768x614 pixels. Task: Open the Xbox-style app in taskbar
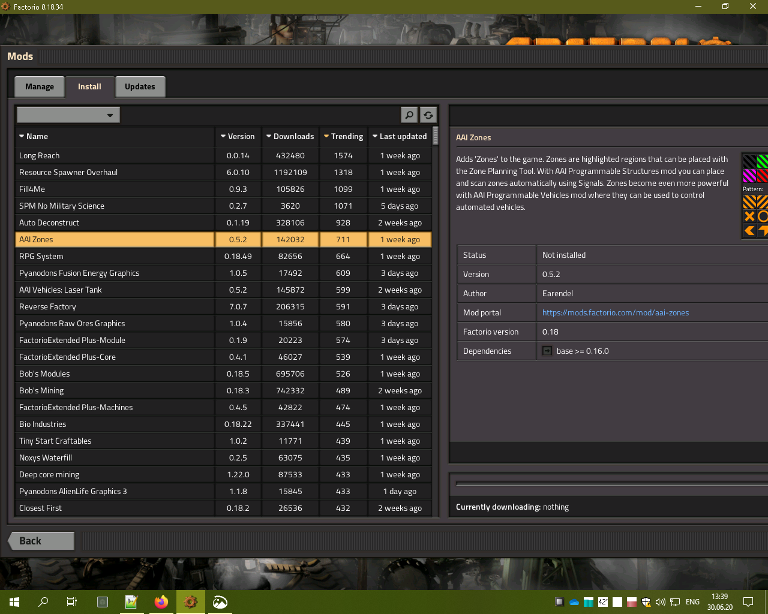pos(220,602)
